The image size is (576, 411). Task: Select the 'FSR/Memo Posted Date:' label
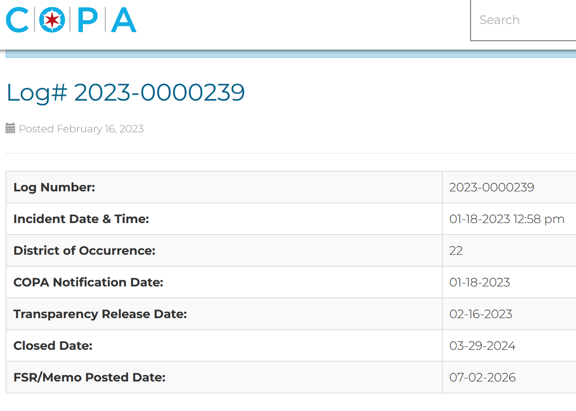coord(89,377)
